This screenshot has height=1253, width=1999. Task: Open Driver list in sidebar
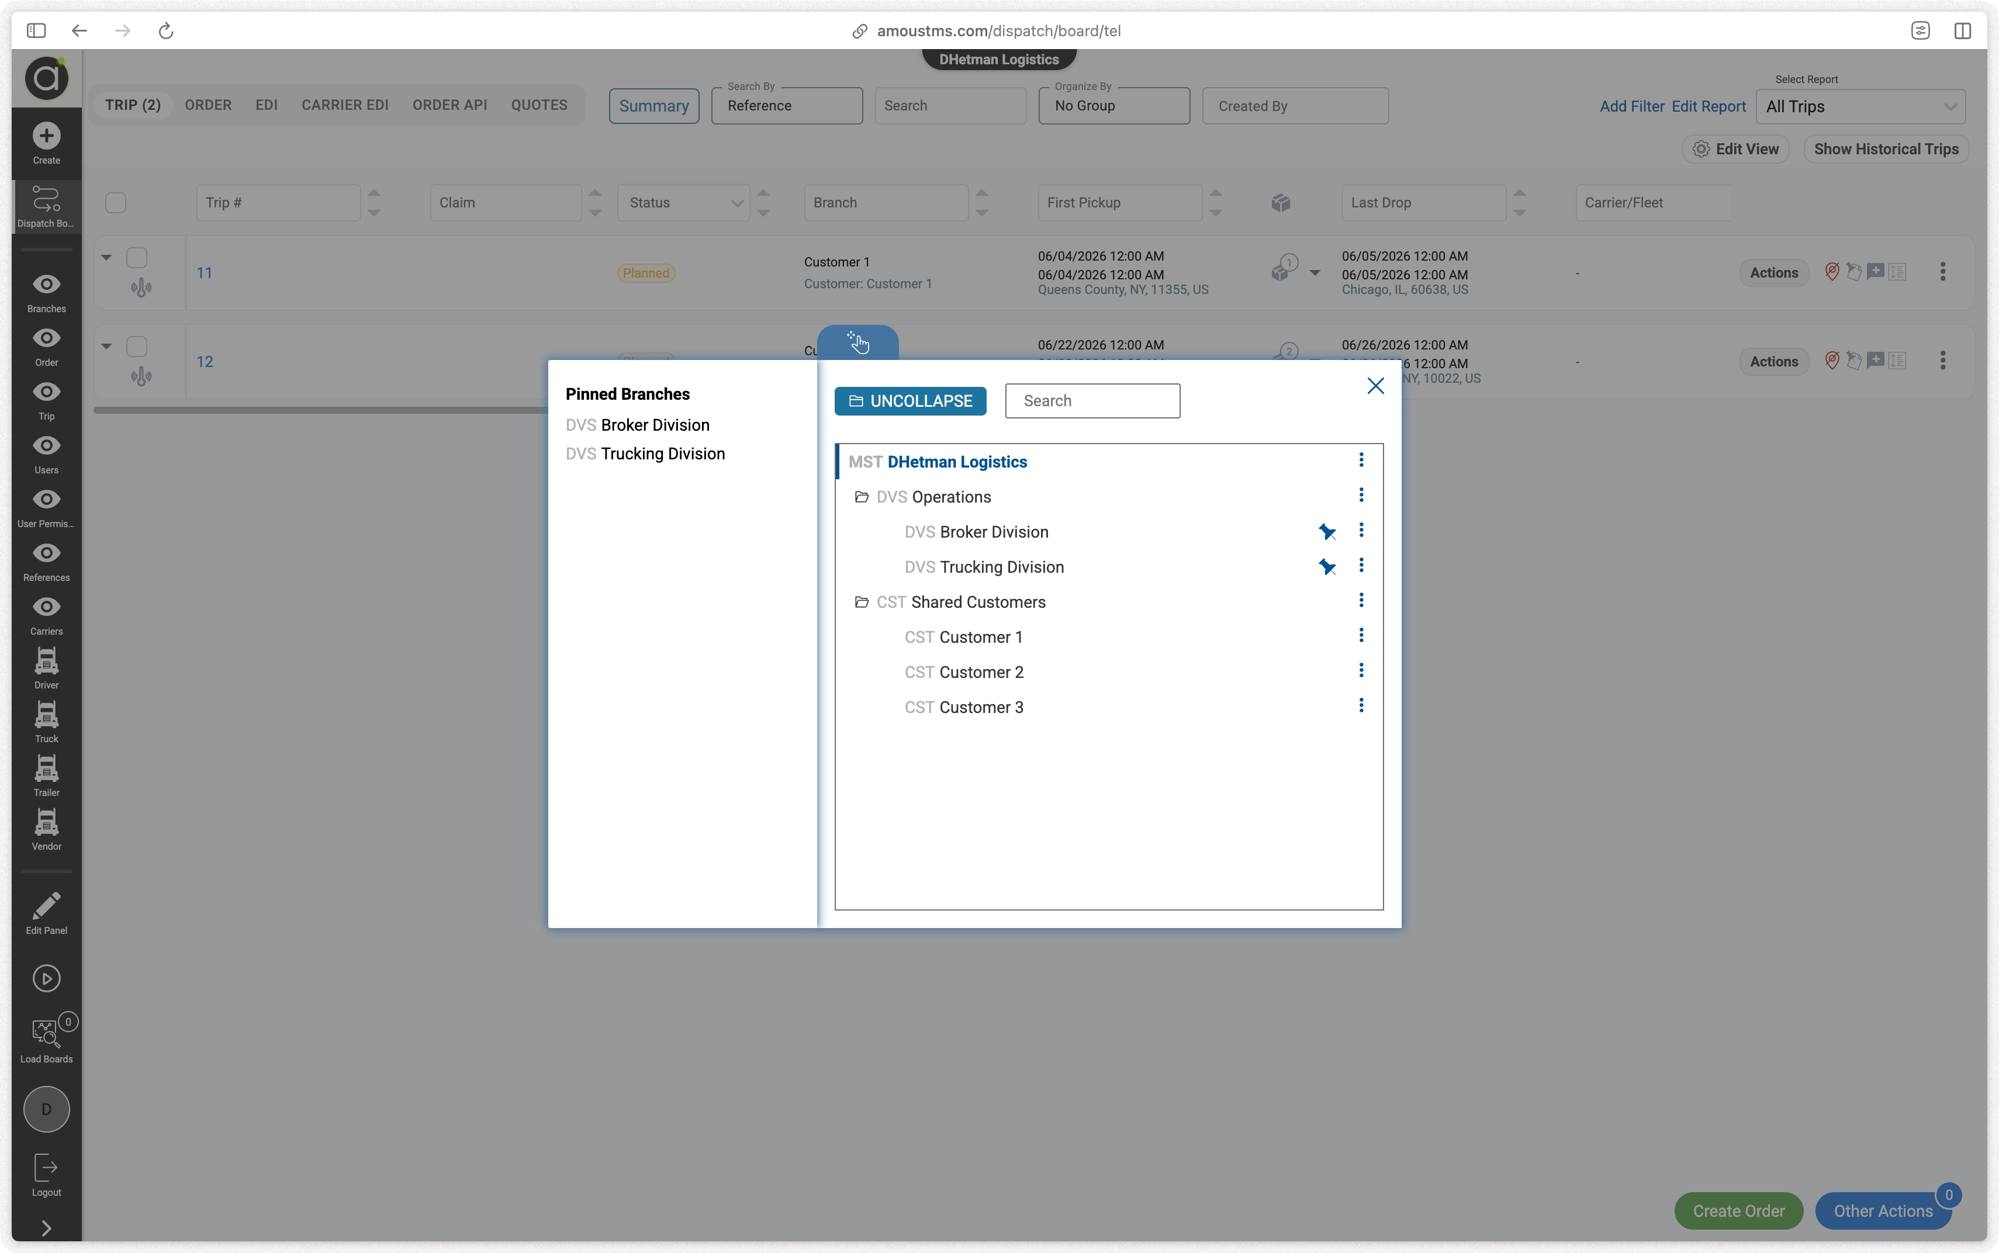pos(46,669)
